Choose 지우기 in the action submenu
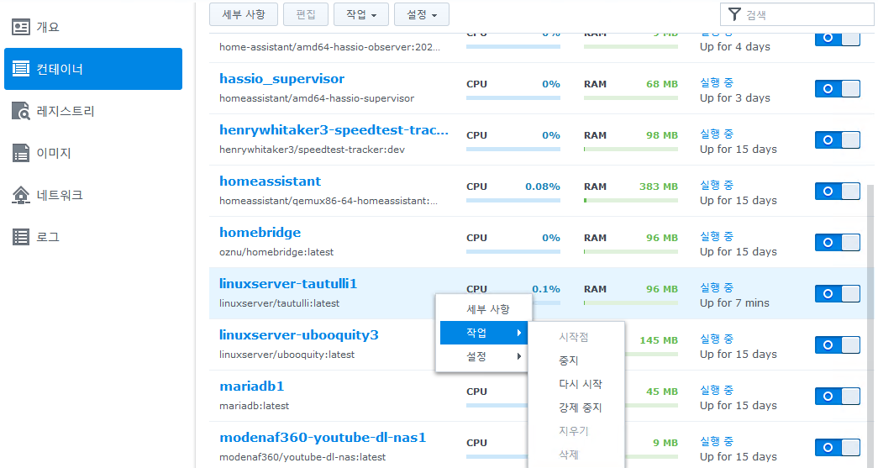Image resolution: width=878 pixels, height=468 pixels. [576, 431]
